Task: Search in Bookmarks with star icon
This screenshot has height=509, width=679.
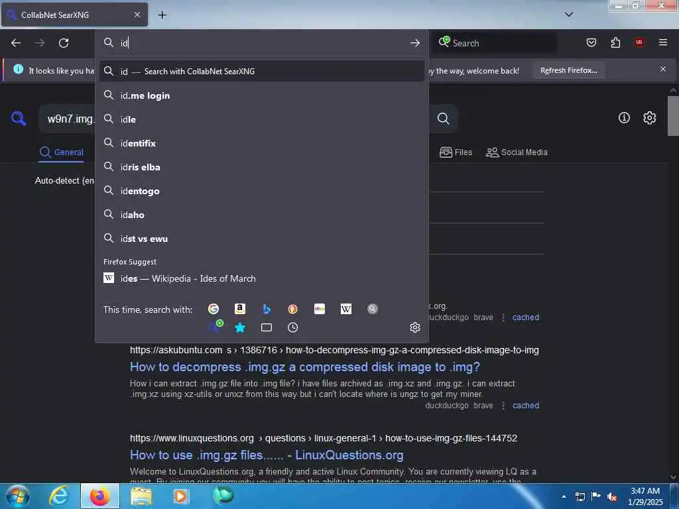Action: click(x=240, y=327)
